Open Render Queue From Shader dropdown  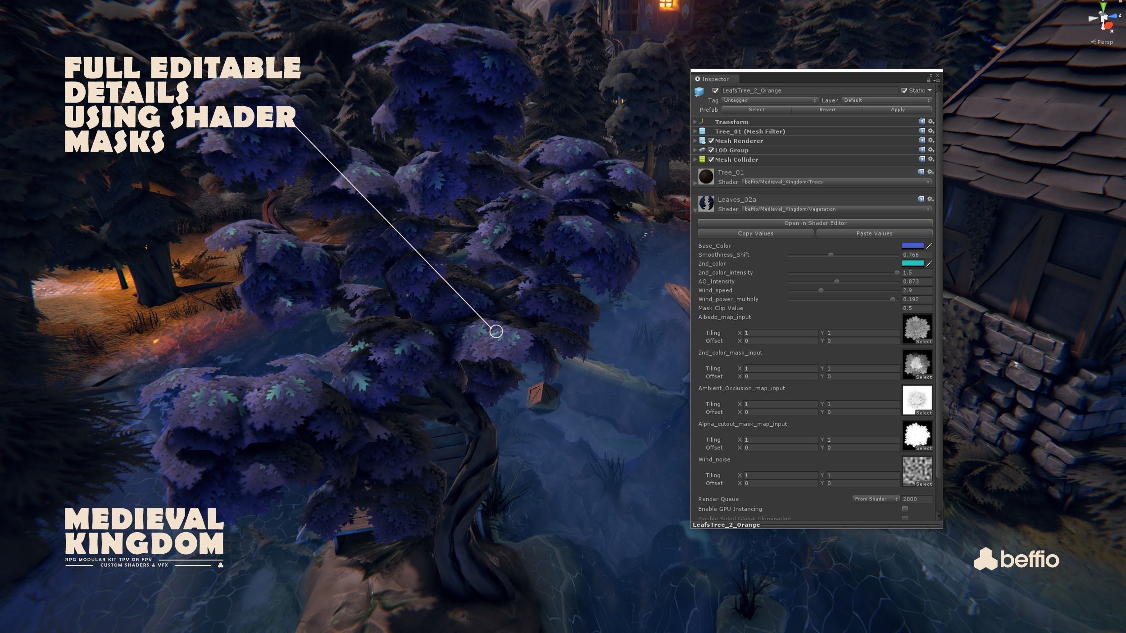pyautogui.click(x=876, y=499)
